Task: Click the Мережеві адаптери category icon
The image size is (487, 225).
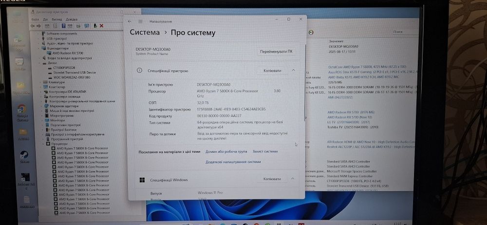Action: click(x=46, y=106)
